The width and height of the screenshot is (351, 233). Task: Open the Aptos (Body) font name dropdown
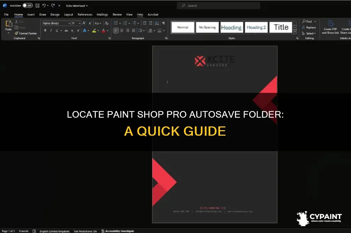[69, 23]
